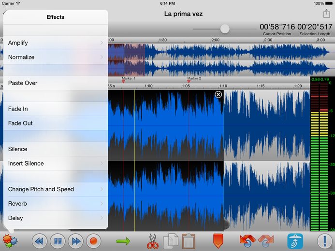This screenshot has width=335, height=251.
Task: Copy selection with the documents icon
Action: click(x=171, y=241)
